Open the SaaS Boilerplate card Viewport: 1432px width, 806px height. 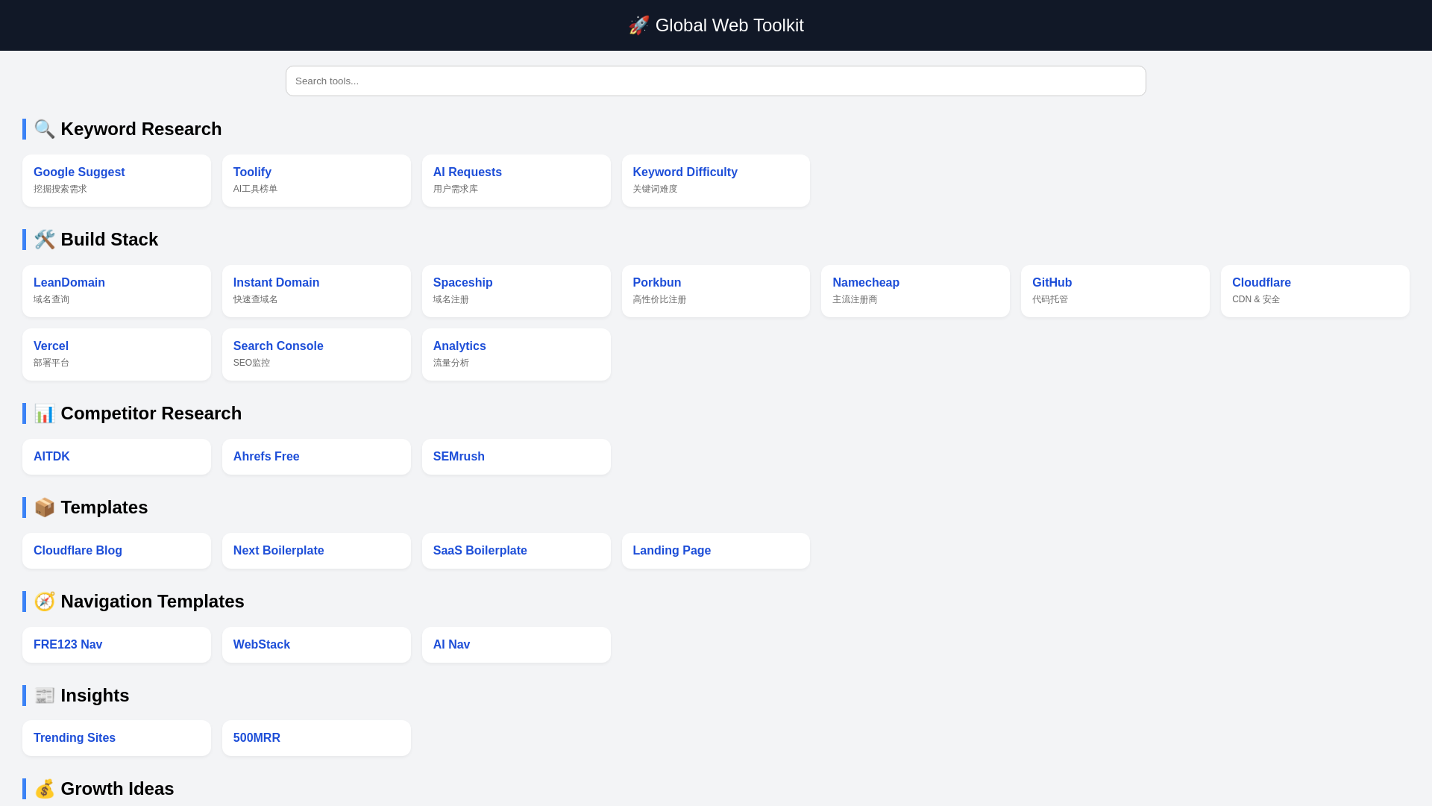[516, 551]
